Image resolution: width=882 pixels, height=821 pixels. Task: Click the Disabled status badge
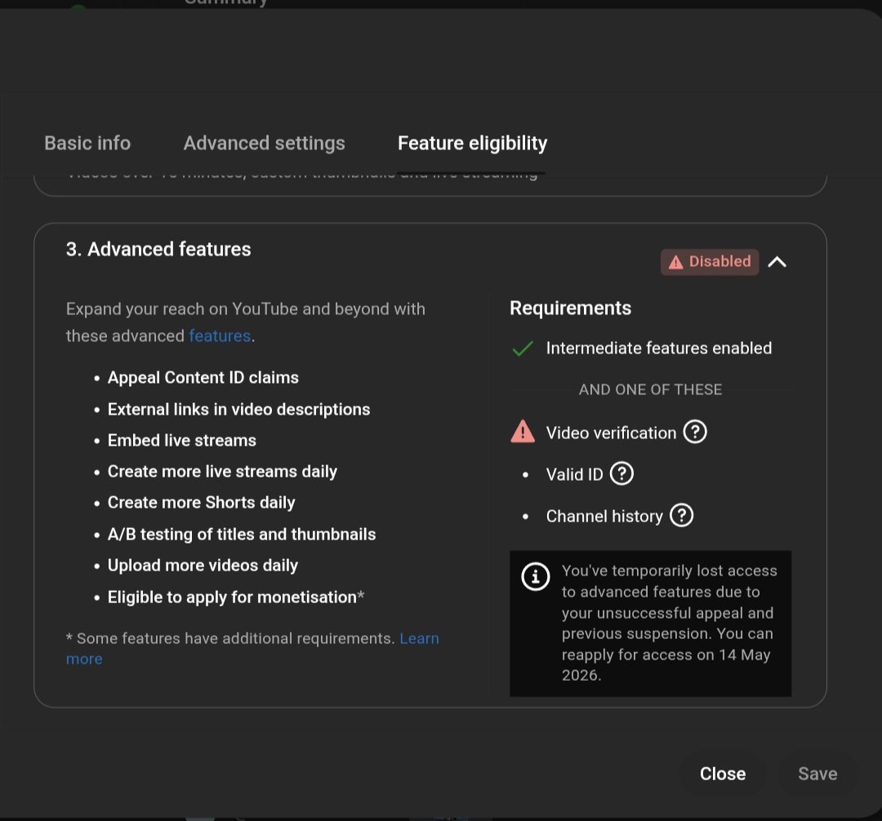pyautogui.click(x=710, y=262)
